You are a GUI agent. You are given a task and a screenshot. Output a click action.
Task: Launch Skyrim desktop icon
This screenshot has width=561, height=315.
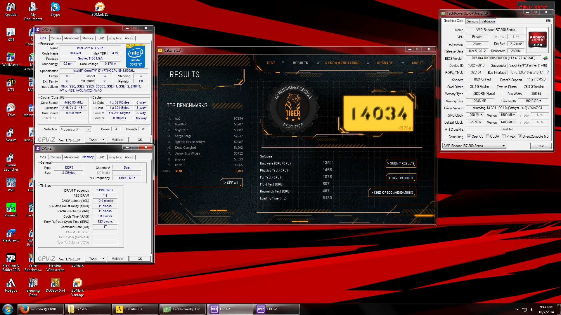11,135
